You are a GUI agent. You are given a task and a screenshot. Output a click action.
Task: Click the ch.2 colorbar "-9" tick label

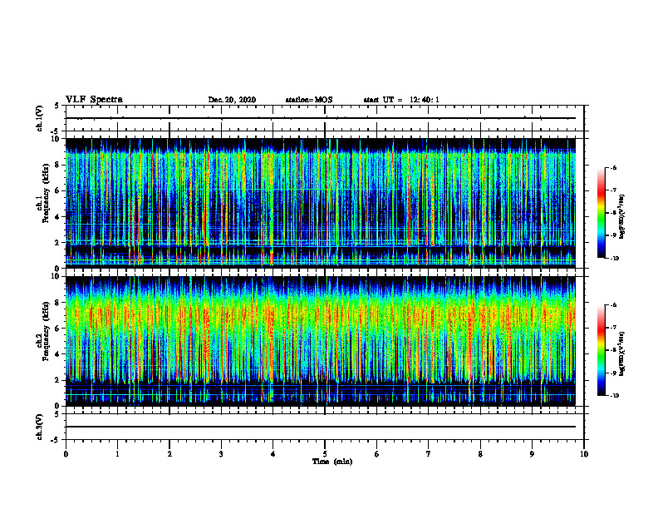tap(613, 373)
